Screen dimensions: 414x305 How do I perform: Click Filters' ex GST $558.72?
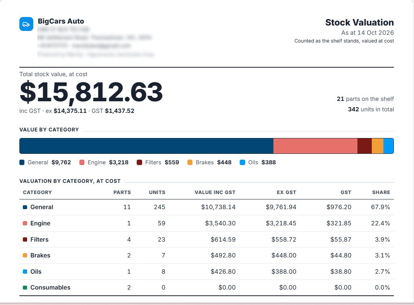tap(284, 240)
